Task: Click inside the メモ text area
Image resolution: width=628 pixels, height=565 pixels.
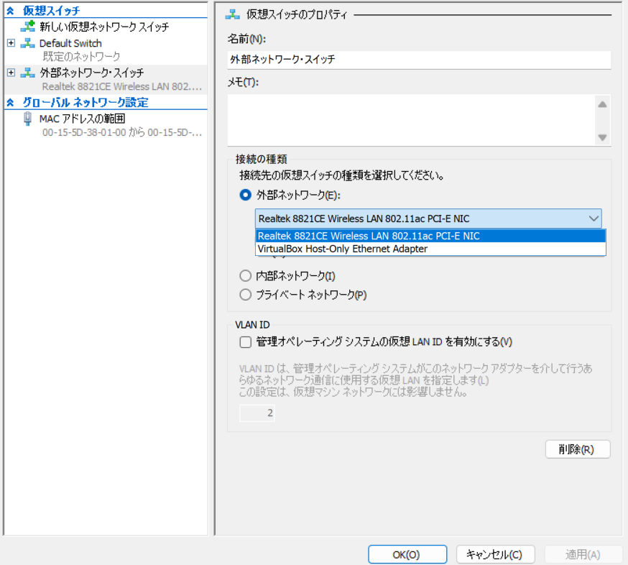Action: pos(412,120)
